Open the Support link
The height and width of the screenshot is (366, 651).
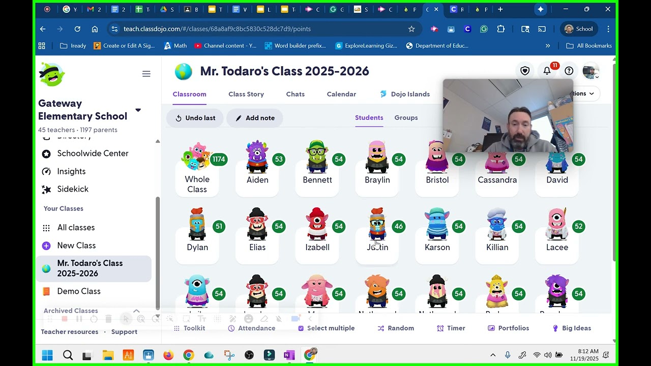[x=124, y=332]
